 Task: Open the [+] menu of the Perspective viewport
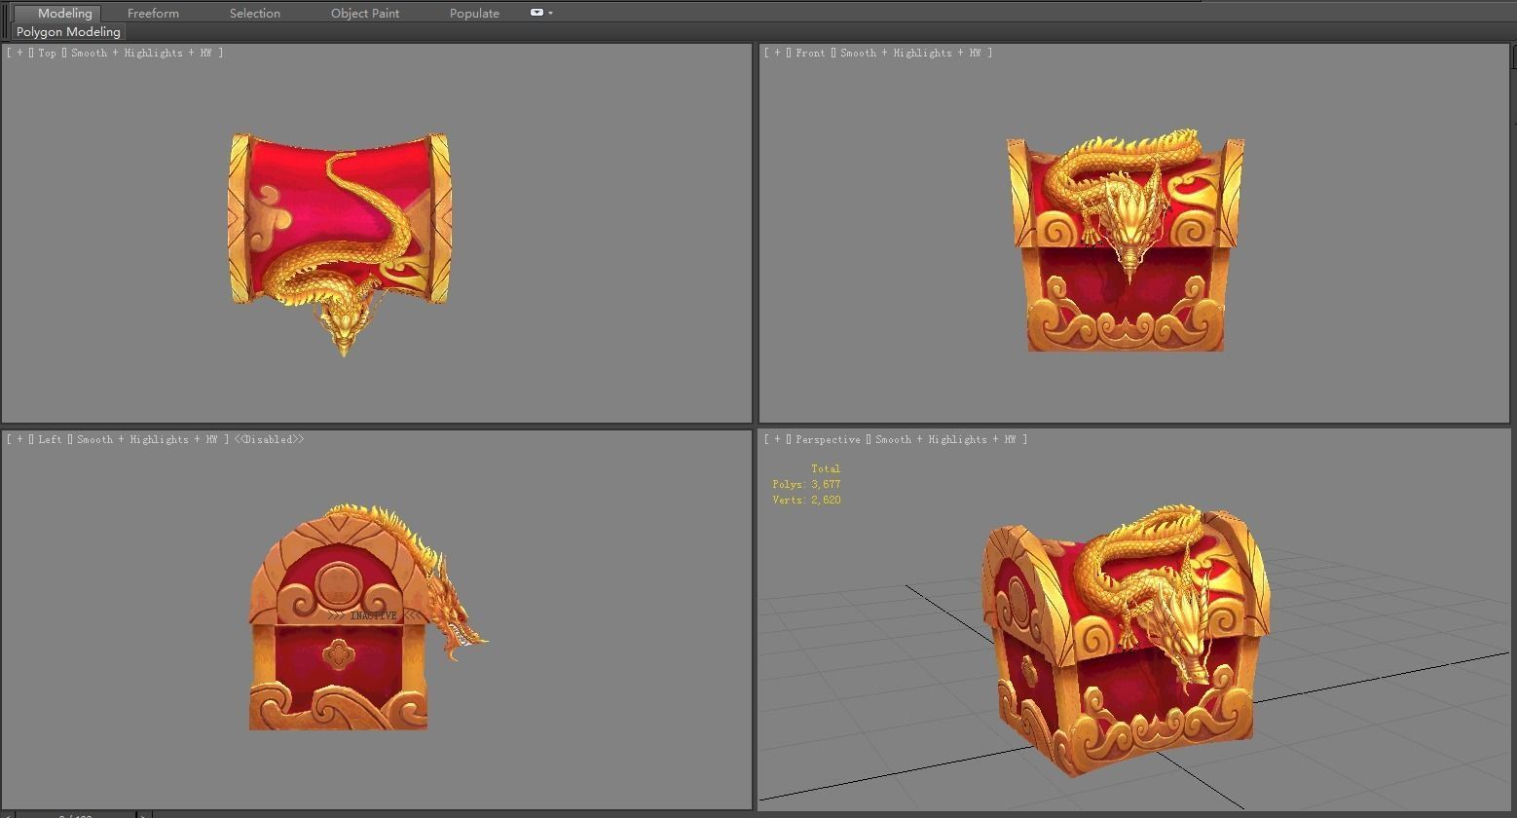pyautogui.click(x=777, y=439)
